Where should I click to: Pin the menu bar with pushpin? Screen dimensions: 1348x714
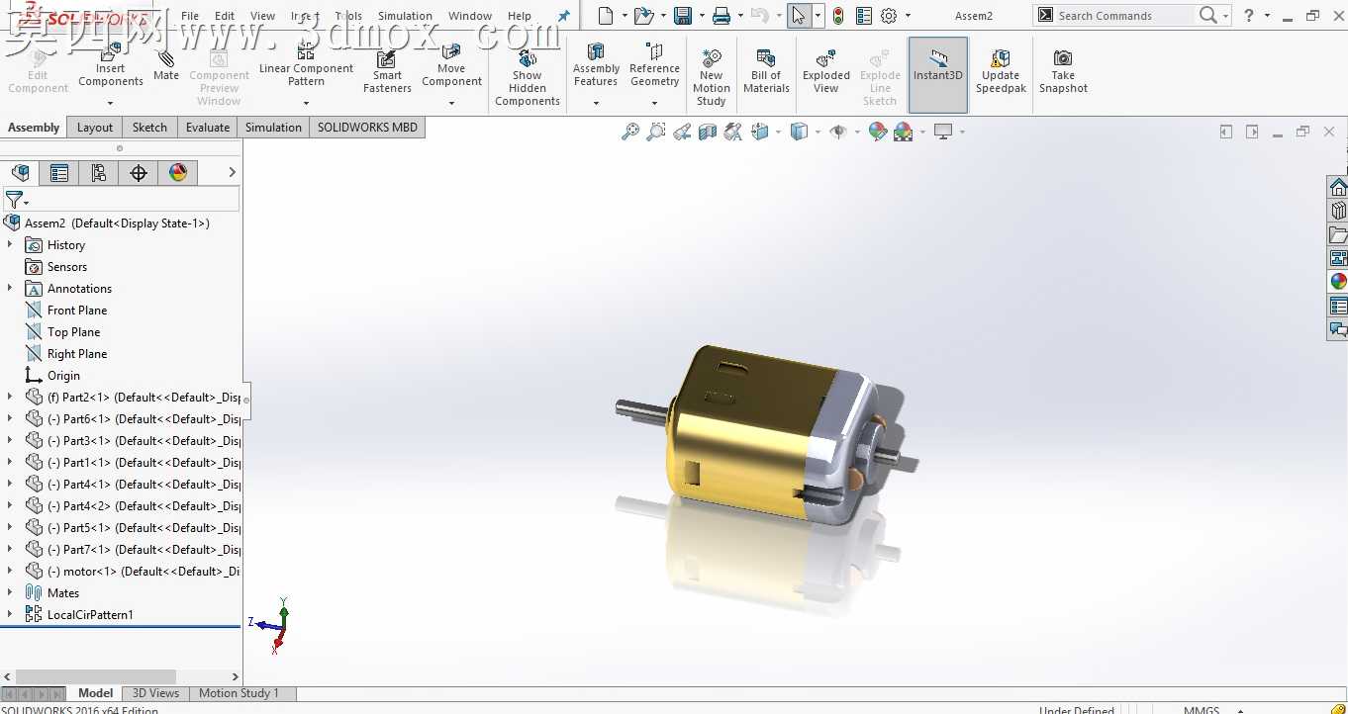564,16
